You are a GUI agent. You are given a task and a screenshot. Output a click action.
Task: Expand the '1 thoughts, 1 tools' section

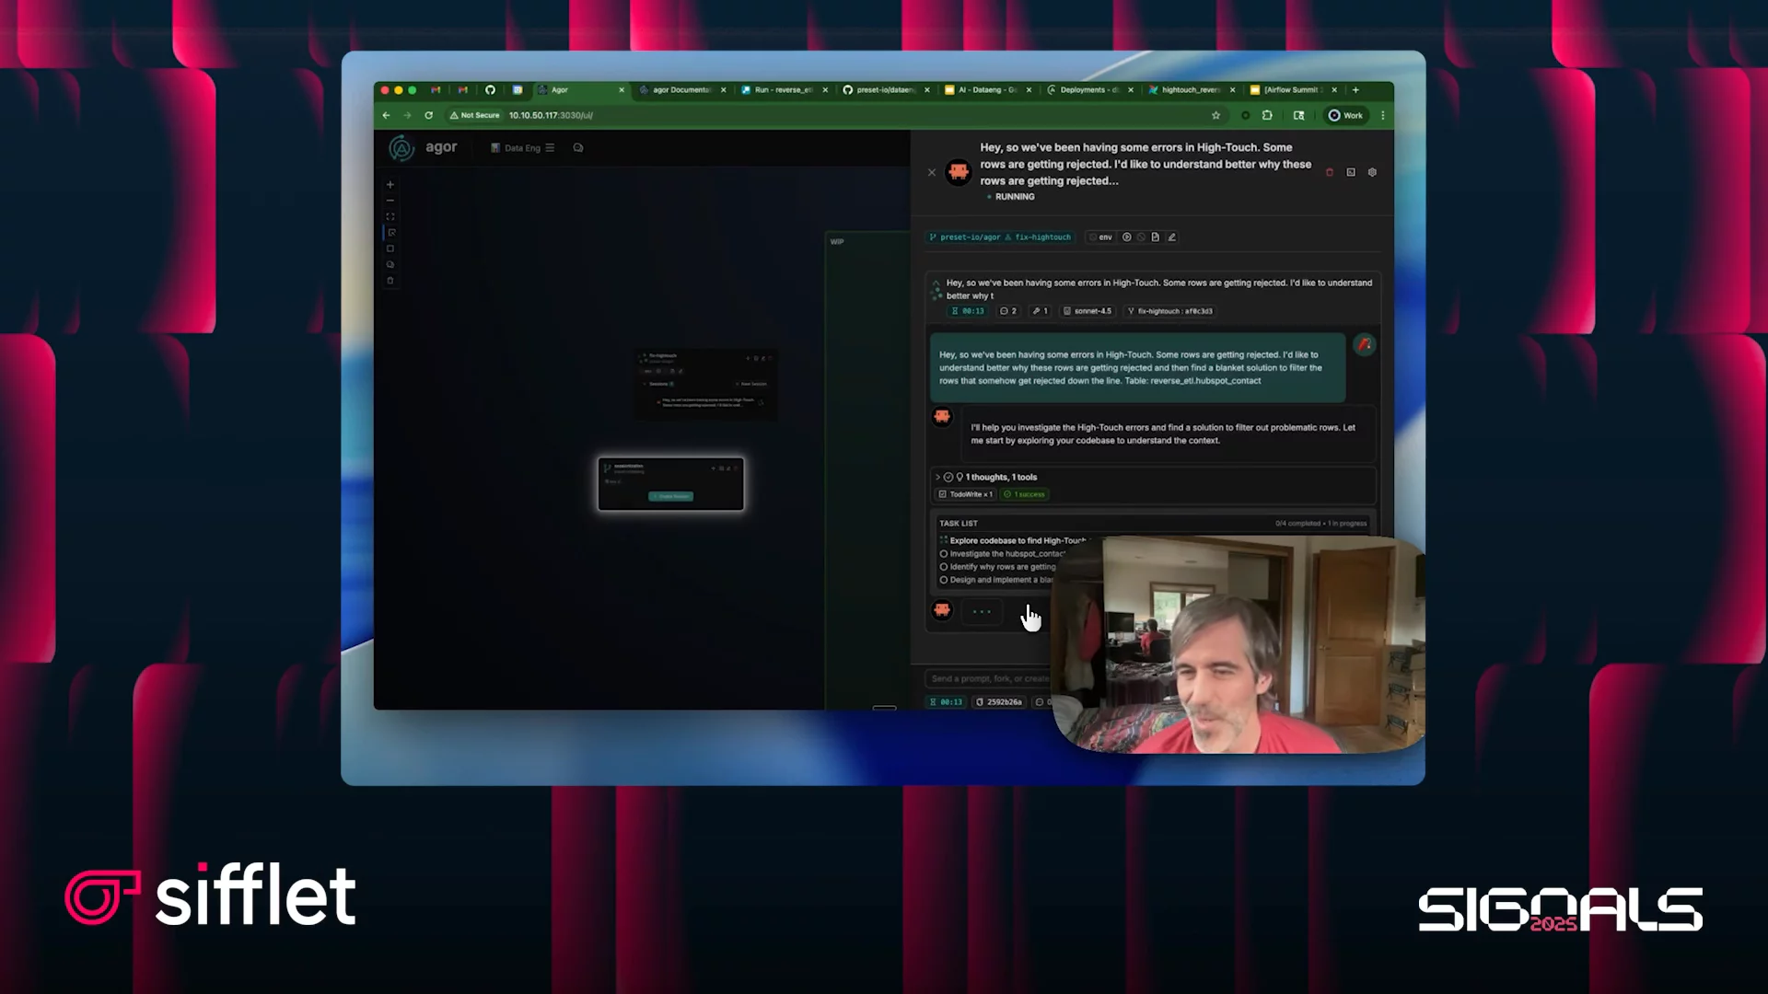(937, 477)
